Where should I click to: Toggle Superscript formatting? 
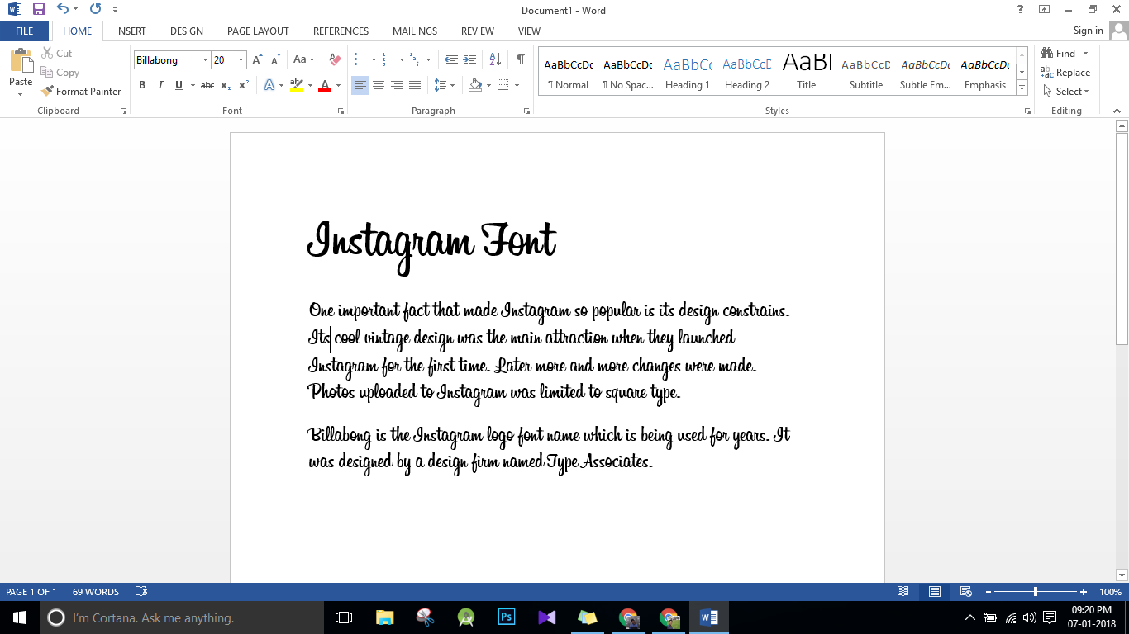pos(244,85)
